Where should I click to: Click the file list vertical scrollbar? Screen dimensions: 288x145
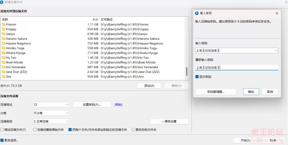pos(186,71)
